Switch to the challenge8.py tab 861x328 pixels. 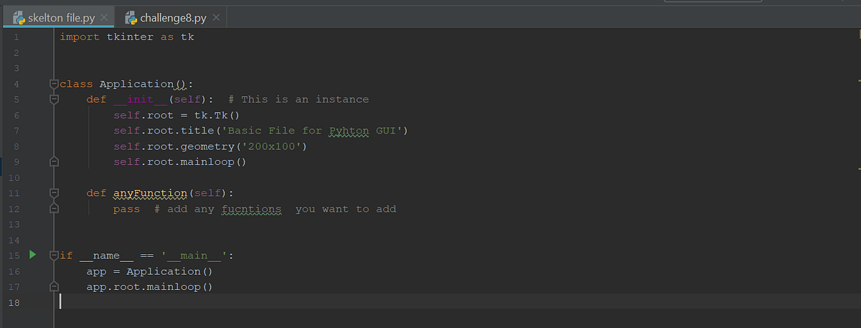[172, 17]
